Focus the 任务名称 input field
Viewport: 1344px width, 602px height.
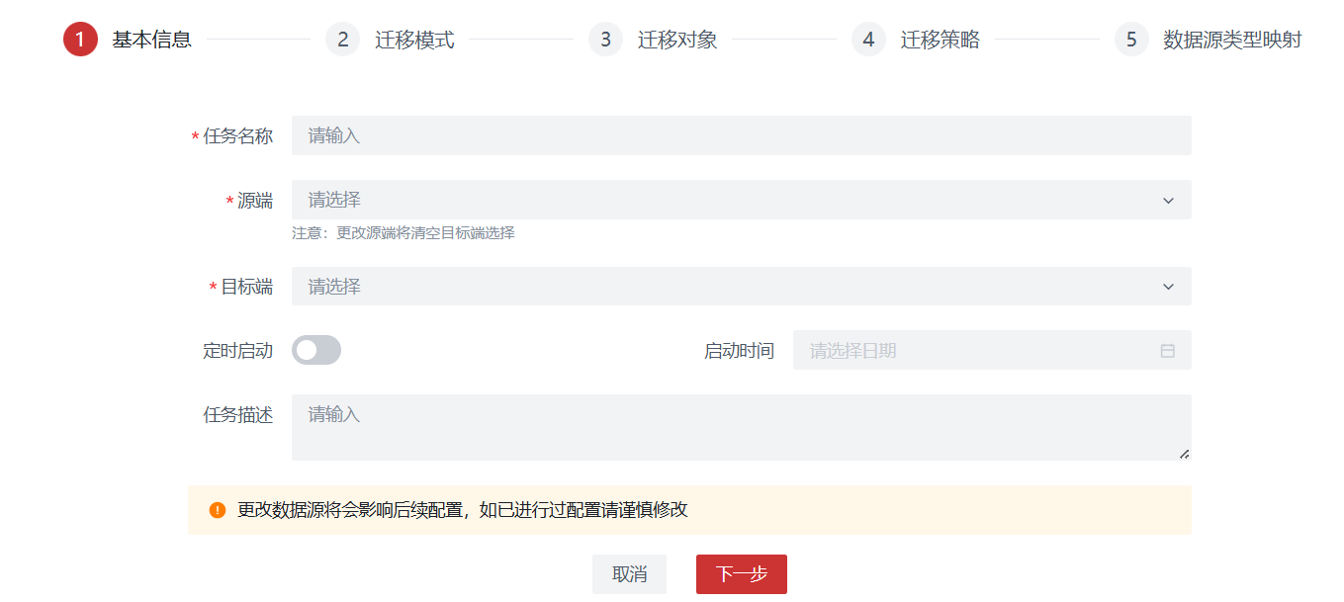(x=740, y=135)
